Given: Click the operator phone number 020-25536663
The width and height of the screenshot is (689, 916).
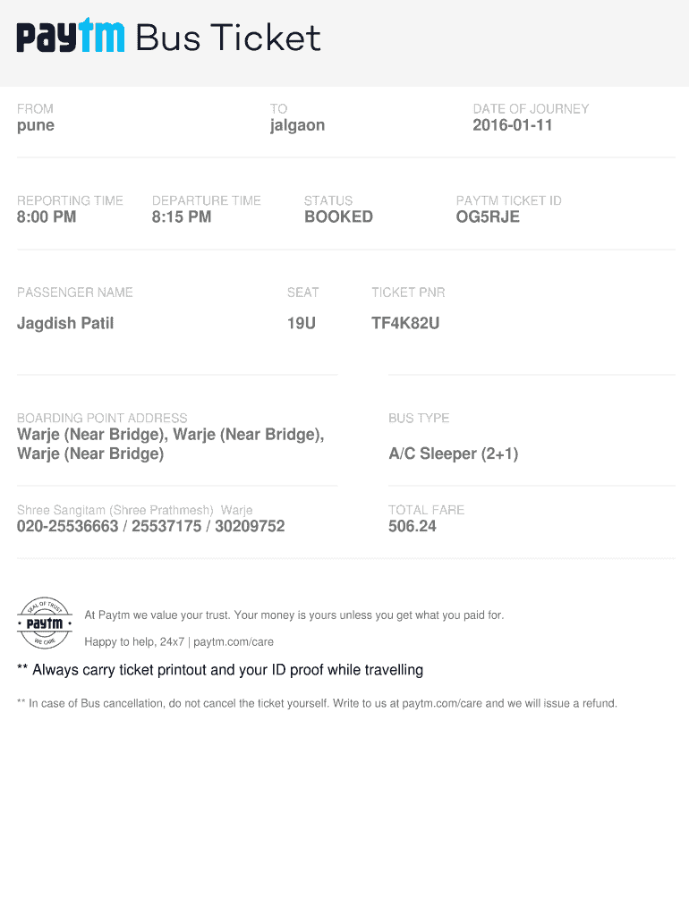Looking at the screenshot, I should (x=68, y=526).
